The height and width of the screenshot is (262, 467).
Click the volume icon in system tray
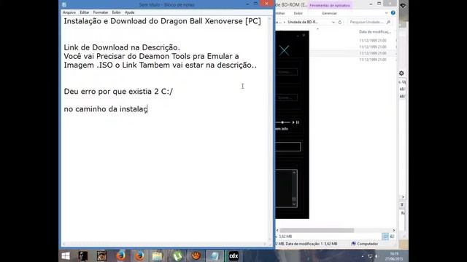[377, 256]
